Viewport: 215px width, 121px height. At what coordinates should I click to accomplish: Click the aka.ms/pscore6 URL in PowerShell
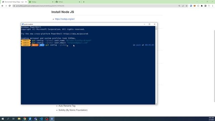[76, 34]
